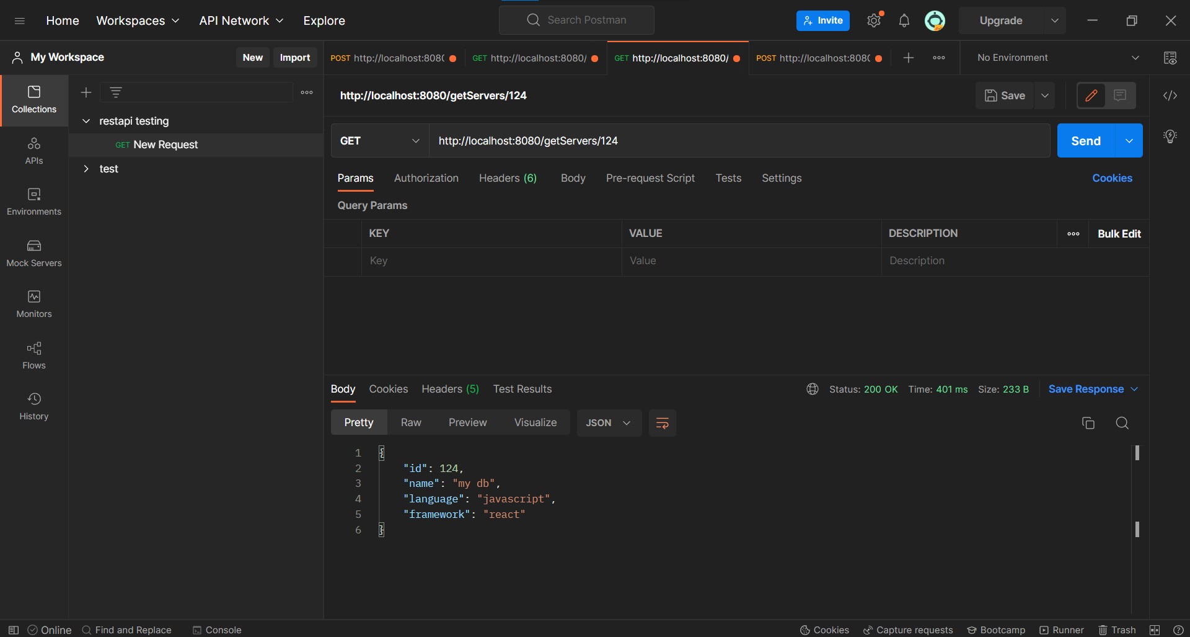
Task: Open the No Environment selector
Action: pos(1058,58)
